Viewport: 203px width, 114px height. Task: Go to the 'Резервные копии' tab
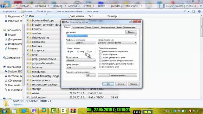click(108, 28)
